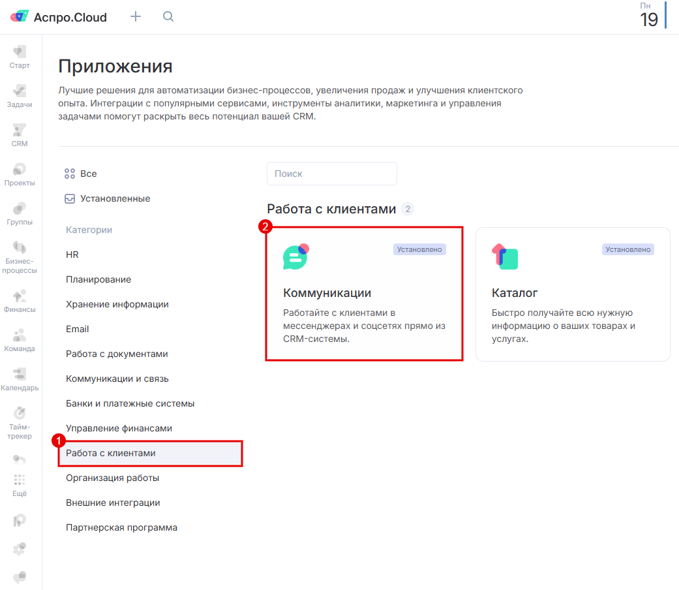Open the Старт sidebar icon
Image resolution: width=679 pixels, height=590 pixels.
coord(20,55)
